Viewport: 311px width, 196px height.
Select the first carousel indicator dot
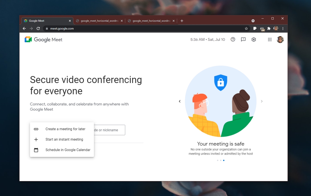coord(217,160)
